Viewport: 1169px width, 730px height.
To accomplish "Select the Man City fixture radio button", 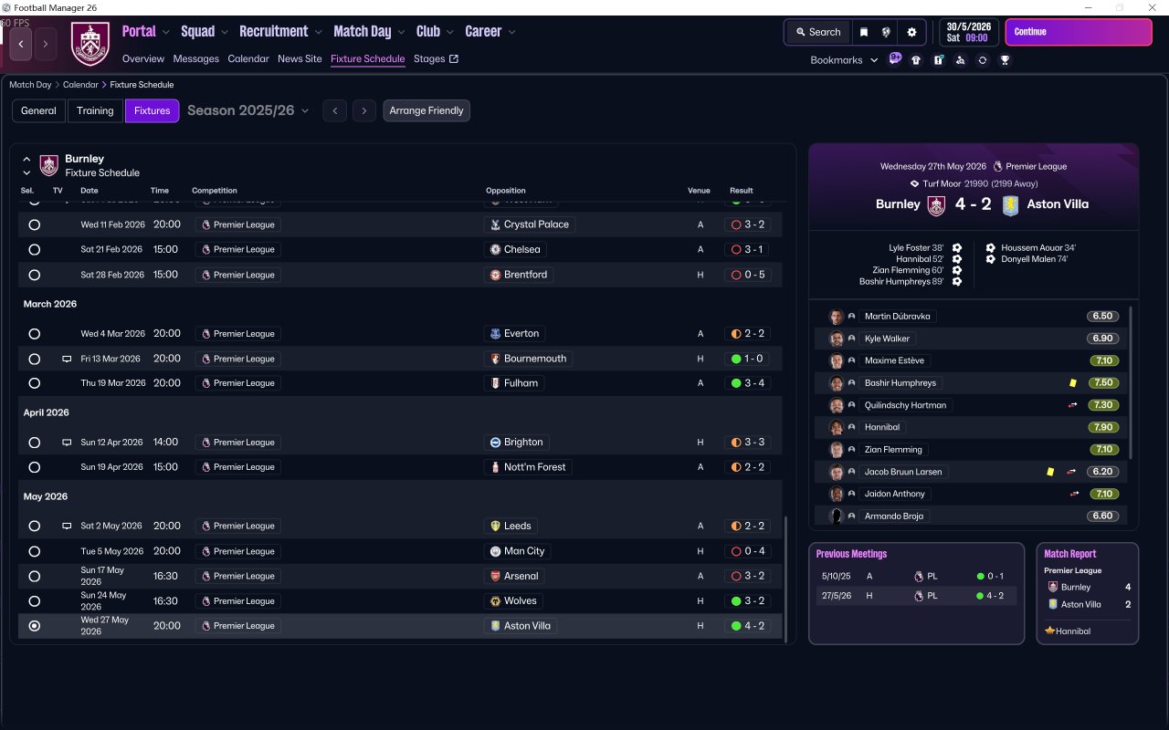I will tap(35, 551).
